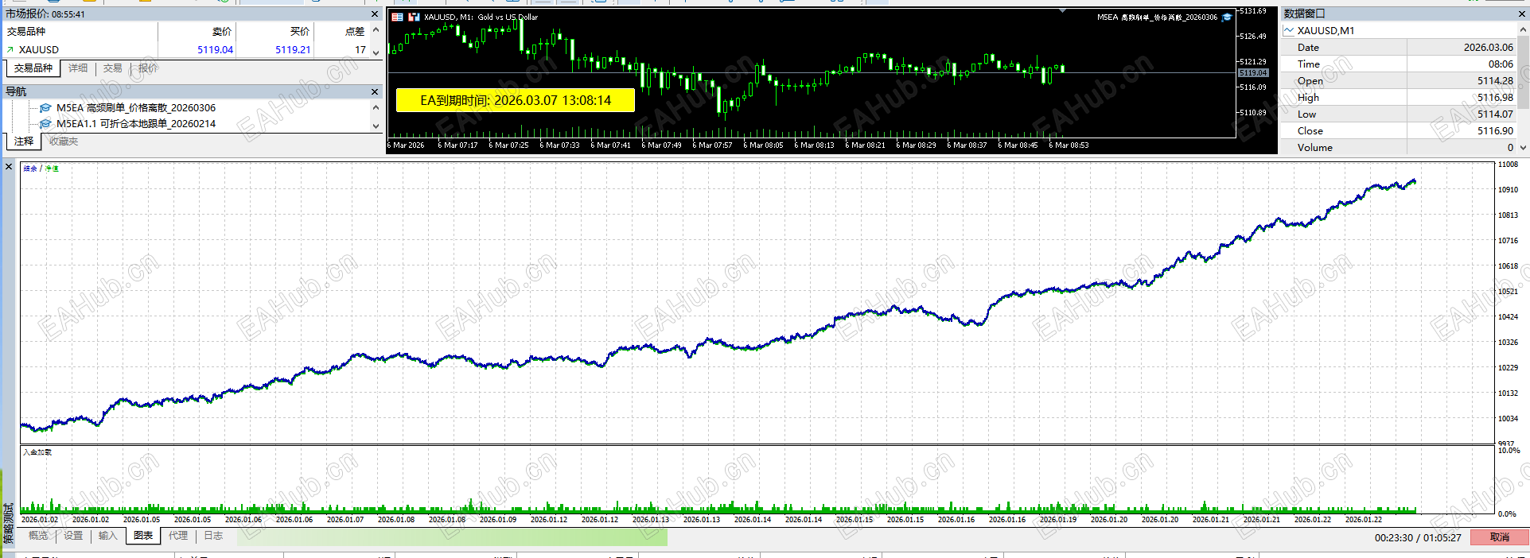Click Time value 08:06 in Data Window
Viewport: 1530px width, 558px height.
tap(1501, 64)
